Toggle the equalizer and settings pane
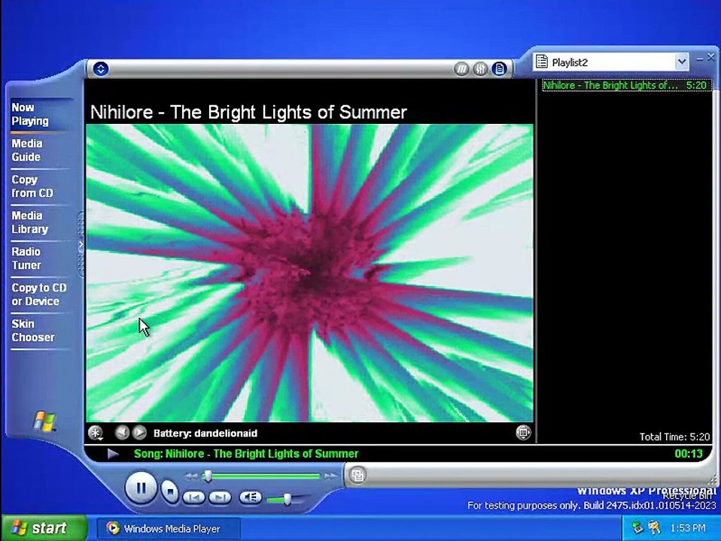Viewport: 721px width, 541px height. 480,69
